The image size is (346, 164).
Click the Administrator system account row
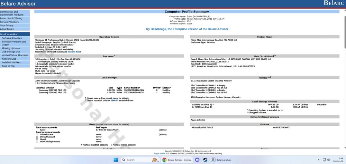point(101,135)
